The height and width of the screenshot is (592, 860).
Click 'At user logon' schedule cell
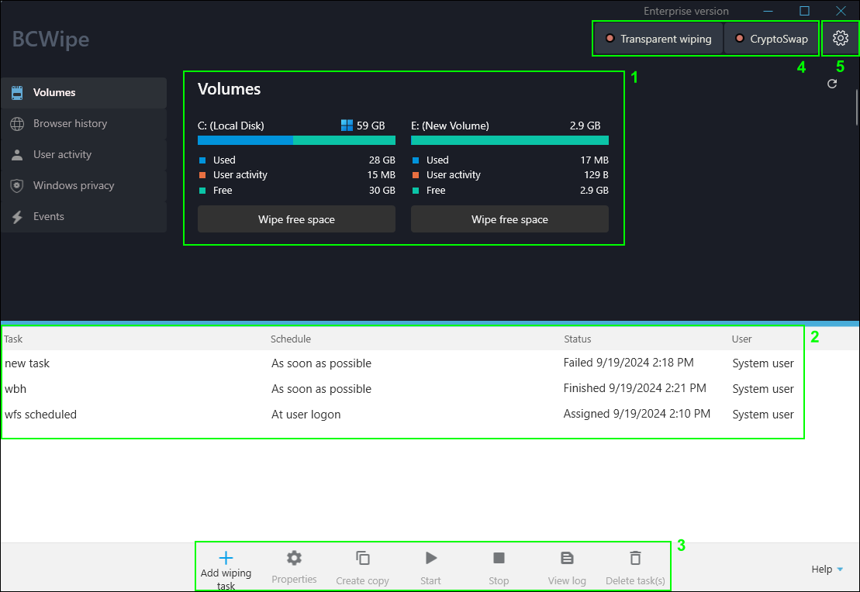(306, 415)
